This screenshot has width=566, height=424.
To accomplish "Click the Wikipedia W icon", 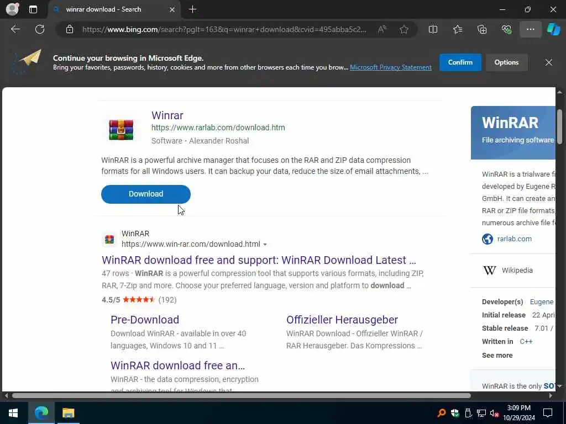I will (x=489, y=270).
